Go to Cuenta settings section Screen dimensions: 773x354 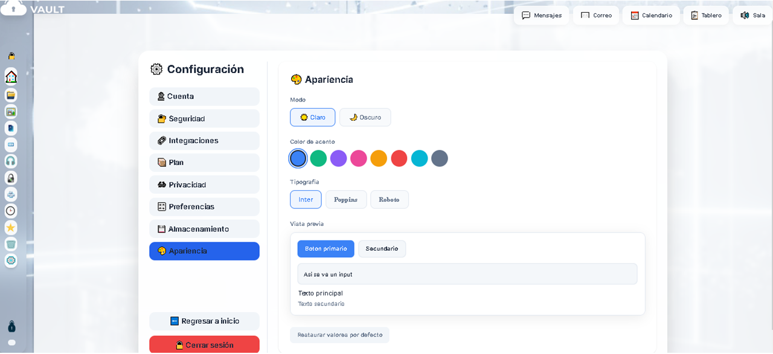click(x=204, y=97)
